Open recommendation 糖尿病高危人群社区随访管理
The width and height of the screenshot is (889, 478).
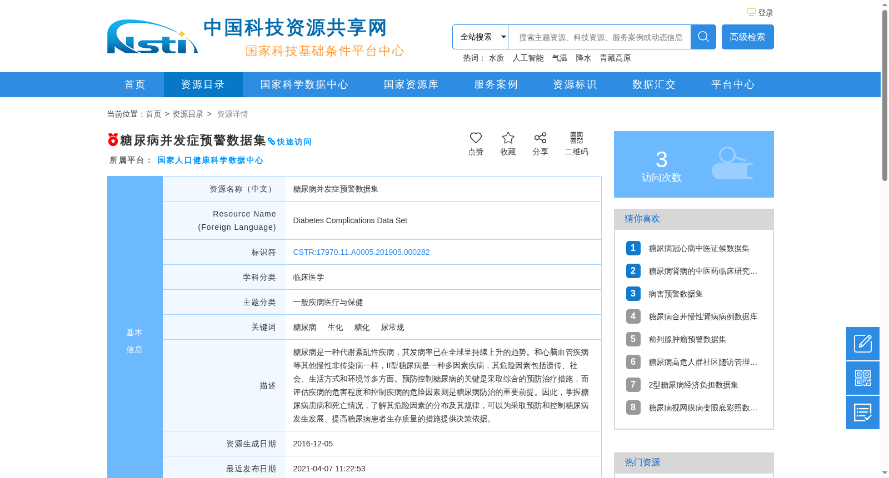point(703,362)
